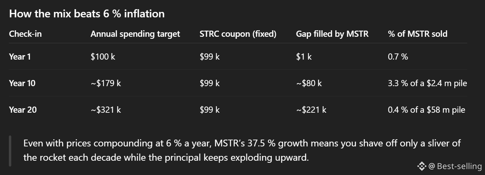The width and height of the screenshot is (485, 175).
Task: Select the Annual spending target column header
Action: 135,34
